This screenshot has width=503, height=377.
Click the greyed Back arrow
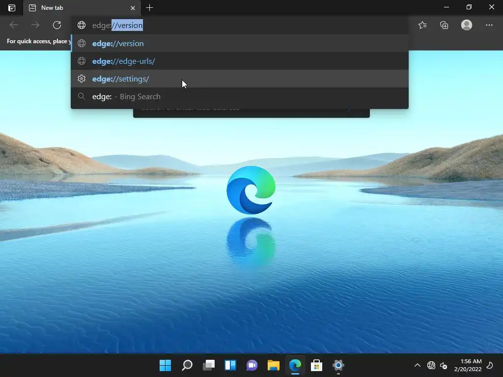point(14,25)
